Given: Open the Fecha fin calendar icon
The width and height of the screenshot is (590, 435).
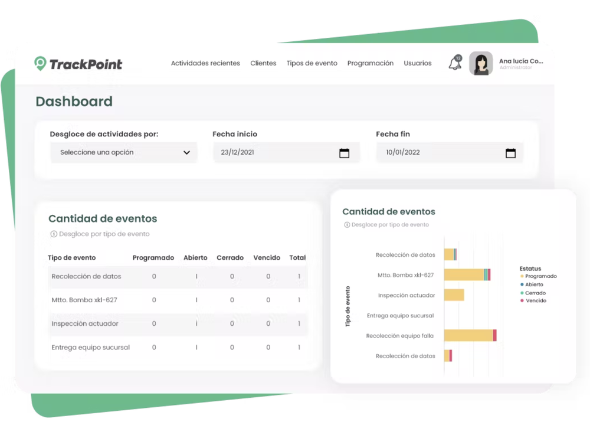Looking at the screenshot, I should (510, 153).
